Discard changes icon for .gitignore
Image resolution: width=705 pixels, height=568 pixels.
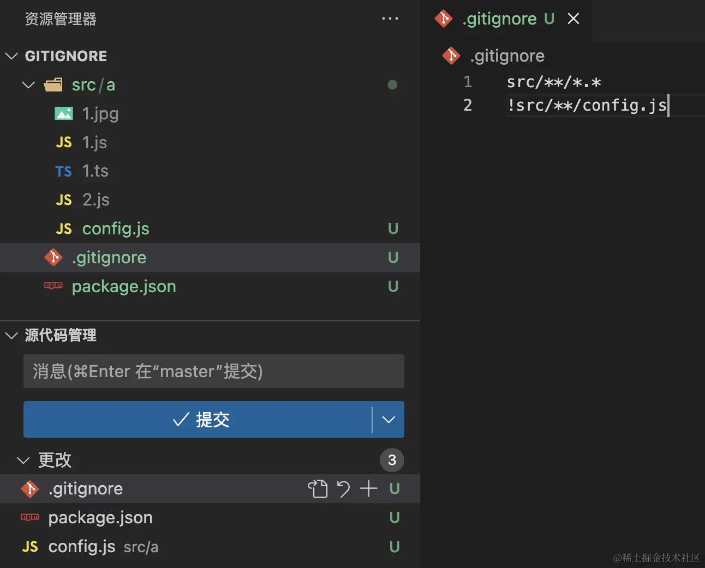pyautogui.click(x=343, y=489)
